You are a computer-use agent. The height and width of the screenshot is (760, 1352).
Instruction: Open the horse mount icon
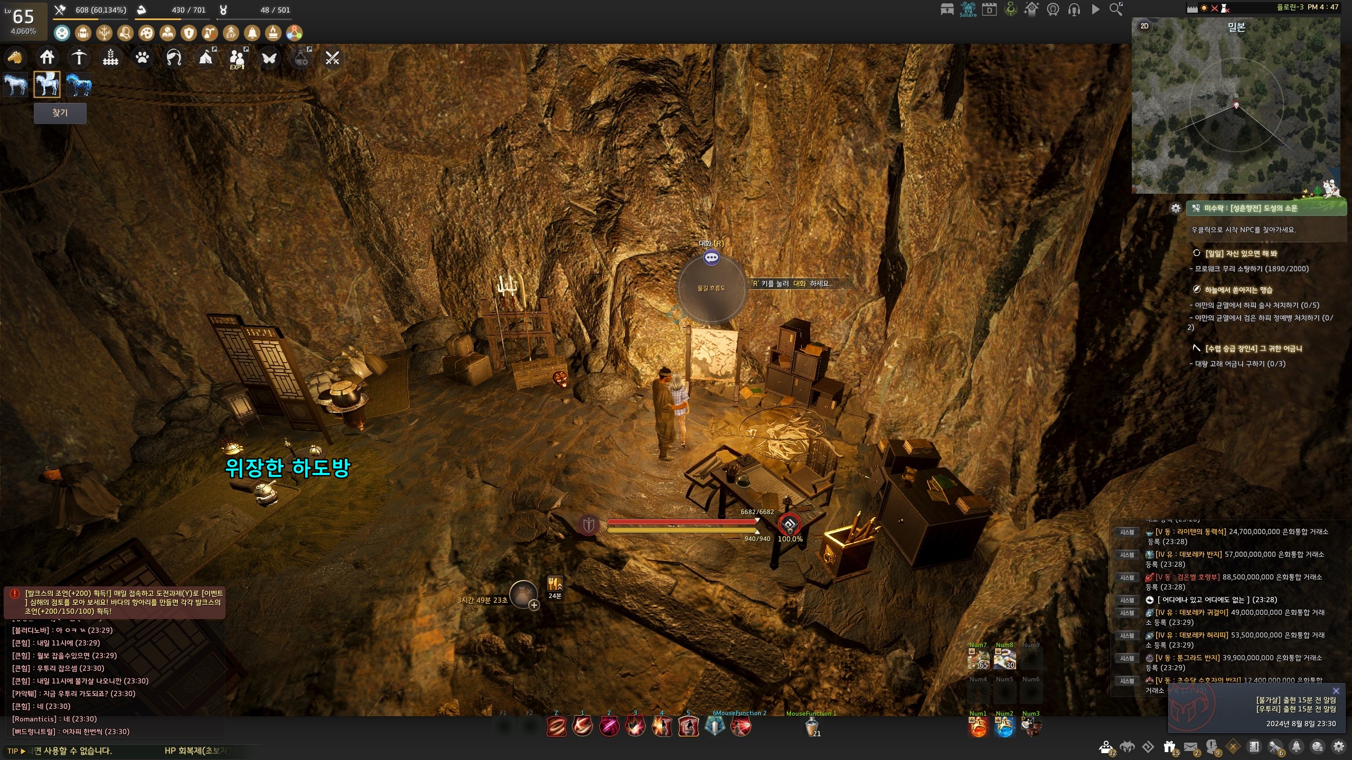15,57
